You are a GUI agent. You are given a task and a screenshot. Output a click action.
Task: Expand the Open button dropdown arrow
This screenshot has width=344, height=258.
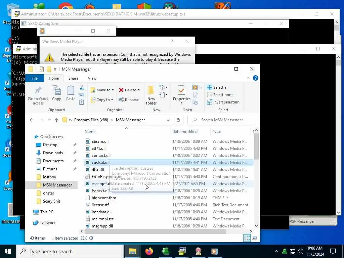coord(200,87)
